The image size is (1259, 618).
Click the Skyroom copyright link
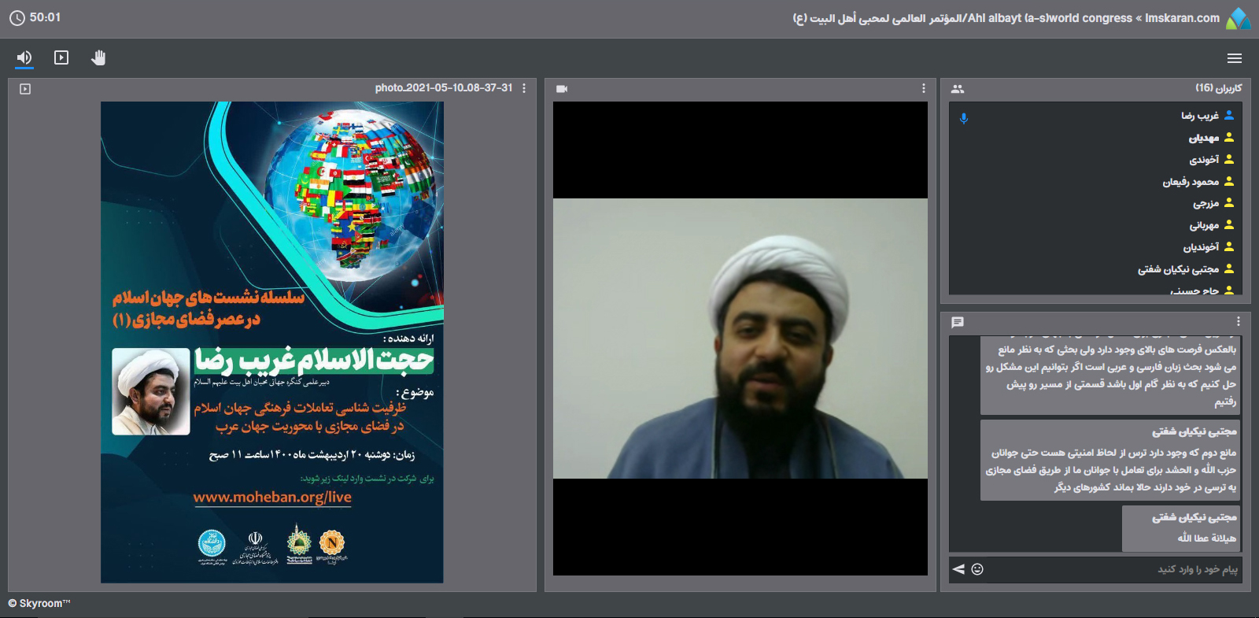(39, 603)
